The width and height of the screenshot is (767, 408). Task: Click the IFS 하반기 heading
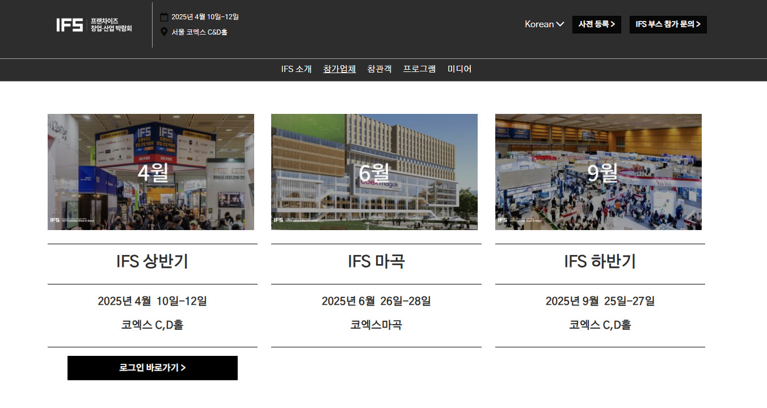point(600,261)
